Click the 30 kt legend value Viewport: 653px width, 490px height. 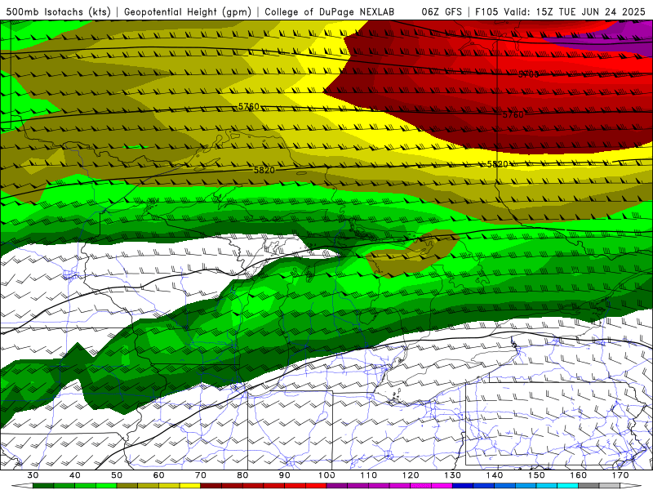click(33, 475)
